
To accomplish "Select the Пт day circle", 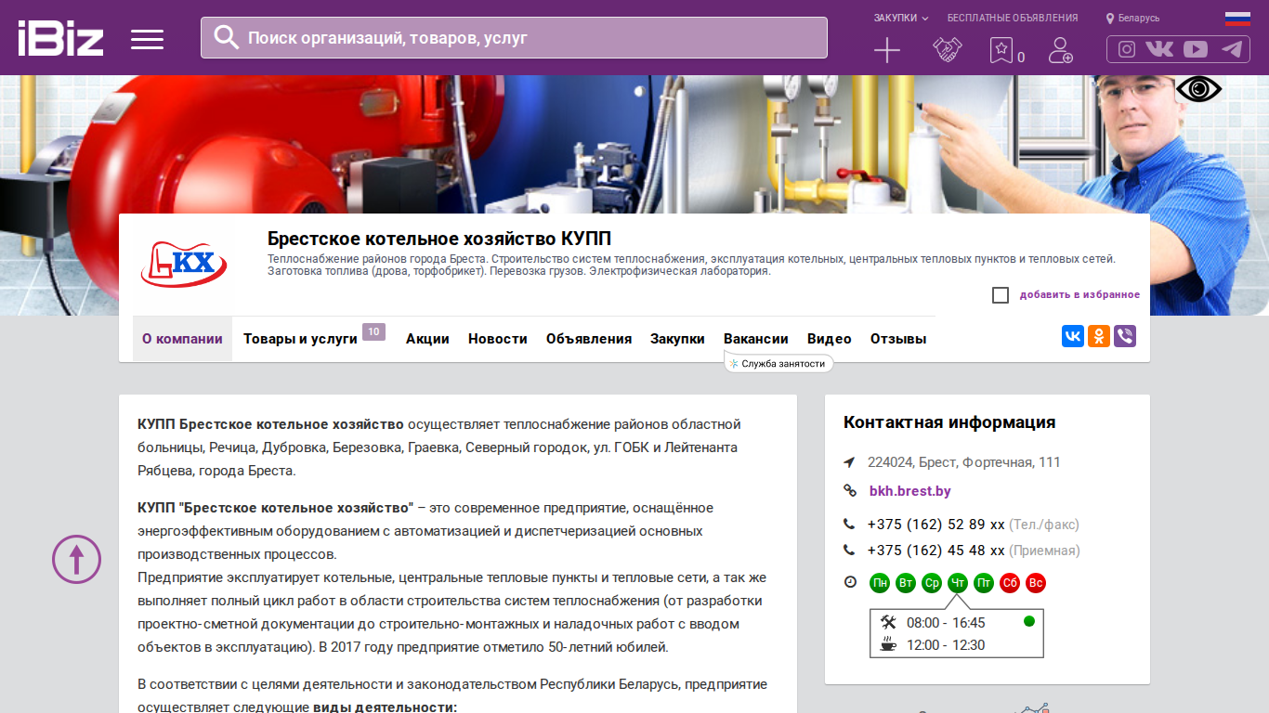I will point(984,583).
